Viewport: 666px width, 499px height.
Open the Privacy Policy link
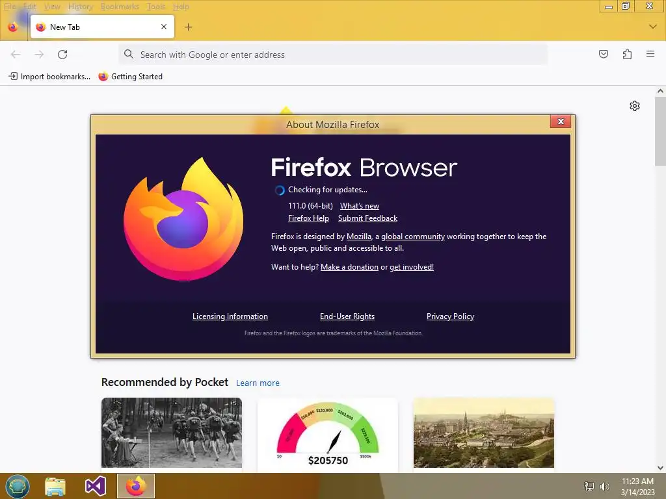coord(450,316)
